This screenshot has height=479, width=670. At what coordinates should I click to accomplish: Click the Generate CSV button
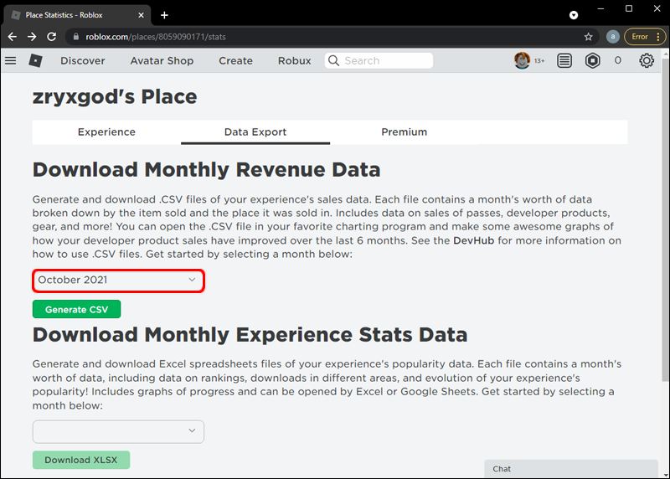pos(76,309)
